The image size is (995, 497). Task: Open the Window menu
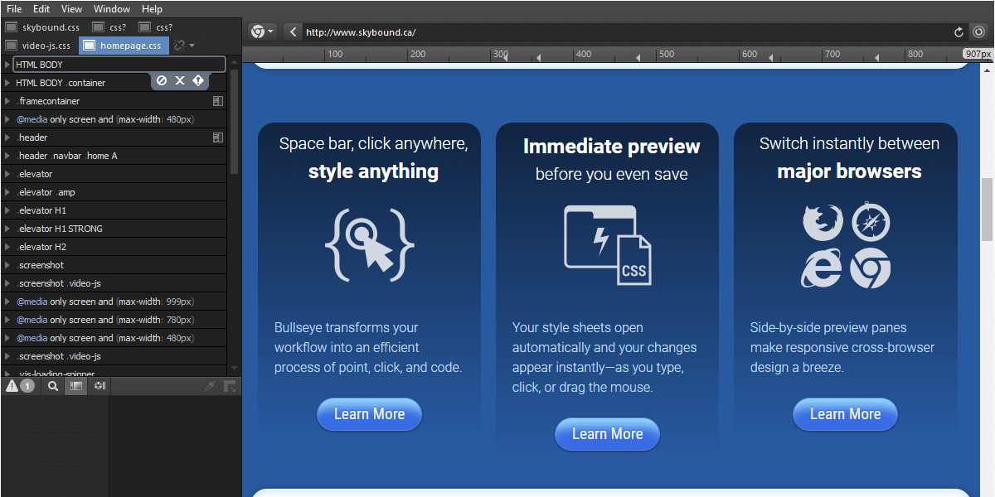click(x=112, y=9)
